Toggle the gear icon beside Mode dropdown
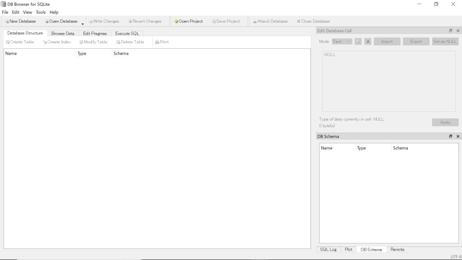462x260 pixels. 358,42
